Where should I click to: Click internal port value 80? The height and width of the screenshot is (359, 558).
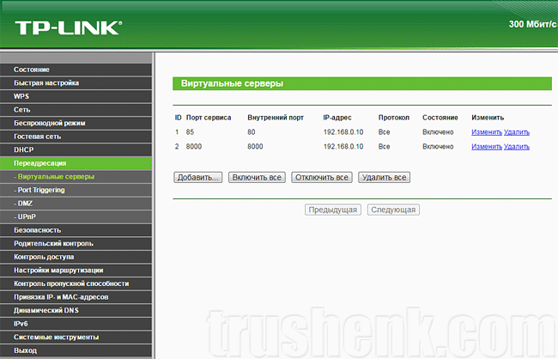pos(252,132)
